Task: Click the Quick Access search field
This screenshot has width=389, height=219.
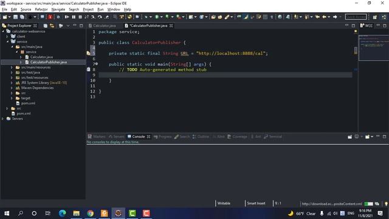Action: [356, 17]
